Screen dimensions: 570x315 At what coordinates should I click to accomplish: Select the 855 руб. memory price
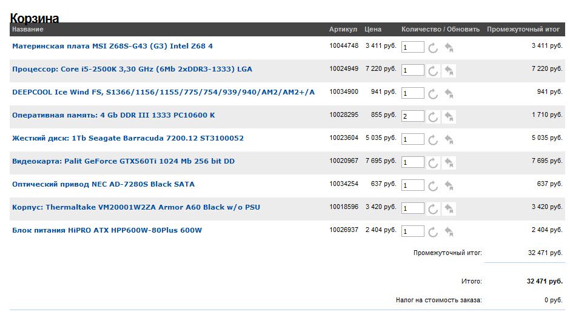383,115
